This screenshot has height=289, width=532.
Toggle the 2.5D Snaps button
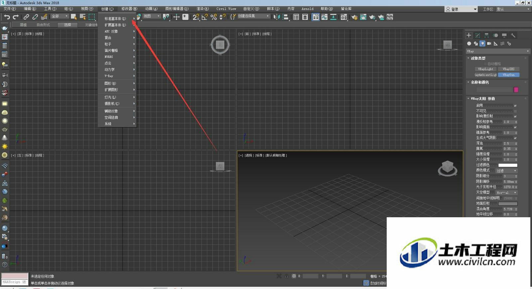(x=196, y=17)
